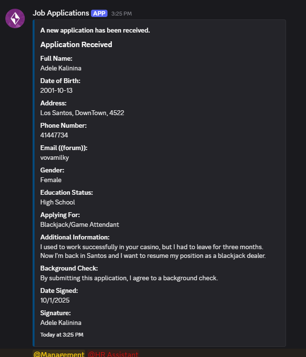Viewport: 306px width, 357px height.
Task: Click the APP badge next to username
Action: pos(99,14)
